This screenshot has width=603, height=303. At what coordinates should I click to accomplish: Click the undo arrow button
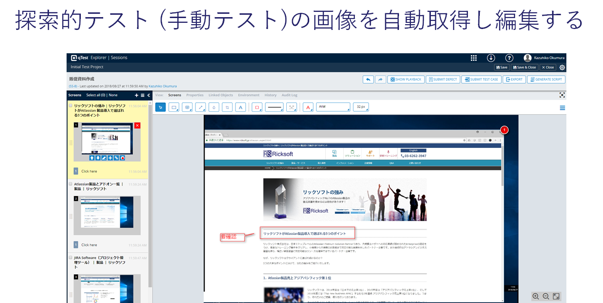368,79
